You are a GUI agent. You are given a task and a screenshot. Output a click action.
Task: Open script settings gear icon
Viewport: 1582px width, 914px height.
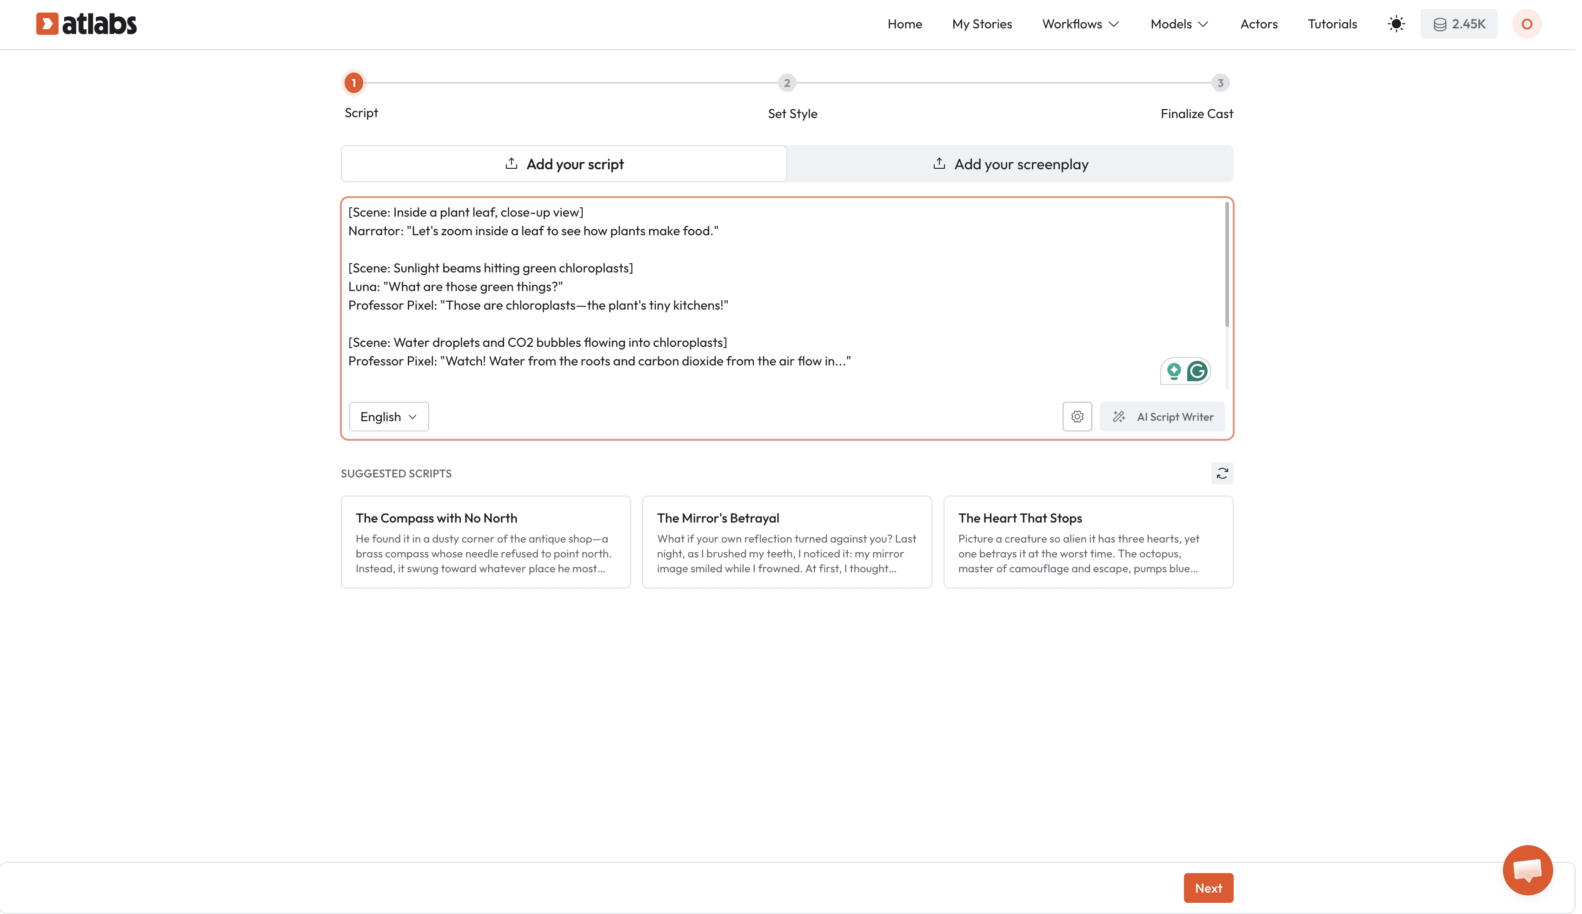[1077, 417]
